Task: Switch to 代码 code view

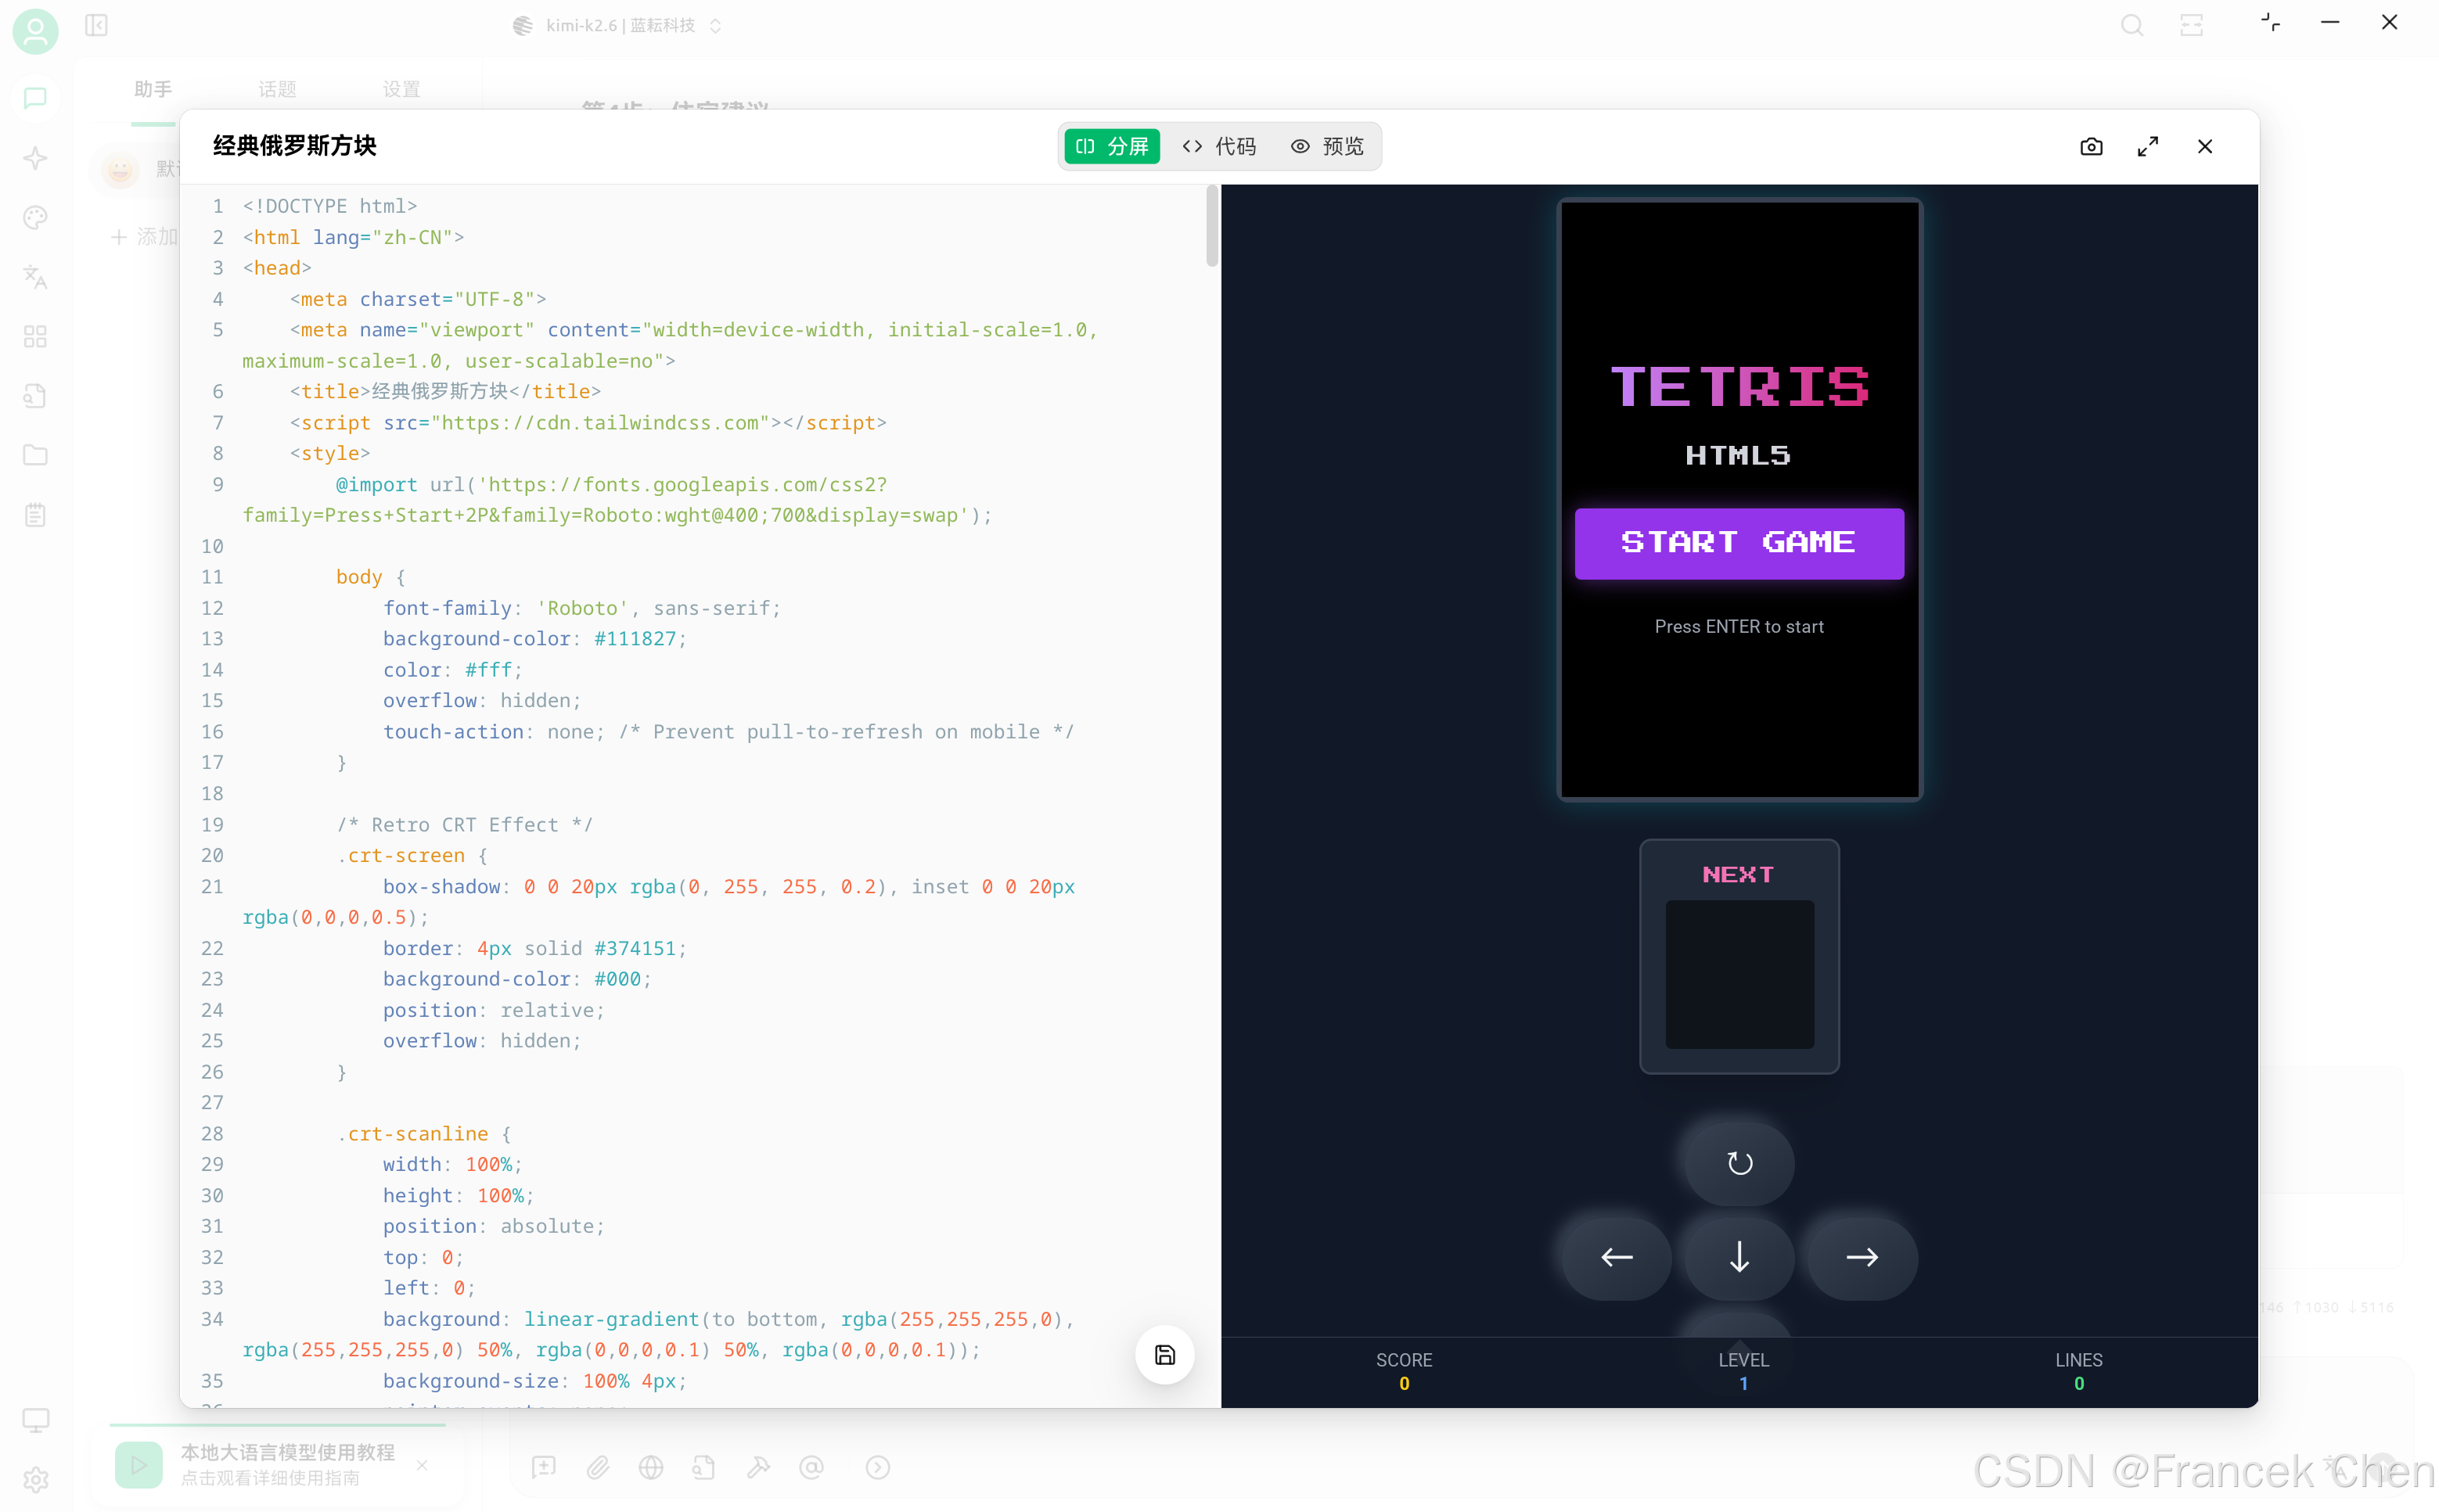Action: pyautogui.click(x=1219, y=147)
